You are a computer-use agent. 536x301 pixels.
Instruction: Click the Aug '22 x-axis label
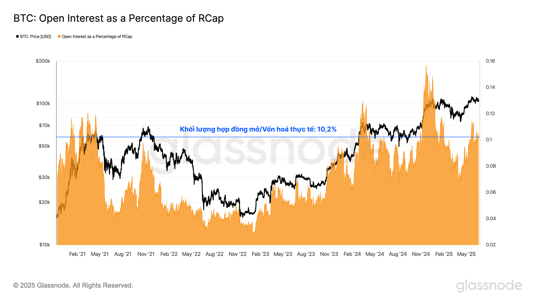pos(214,254)
